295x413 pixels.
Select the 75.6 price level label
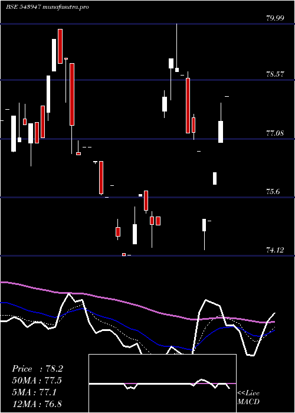(x=273, y=192)
